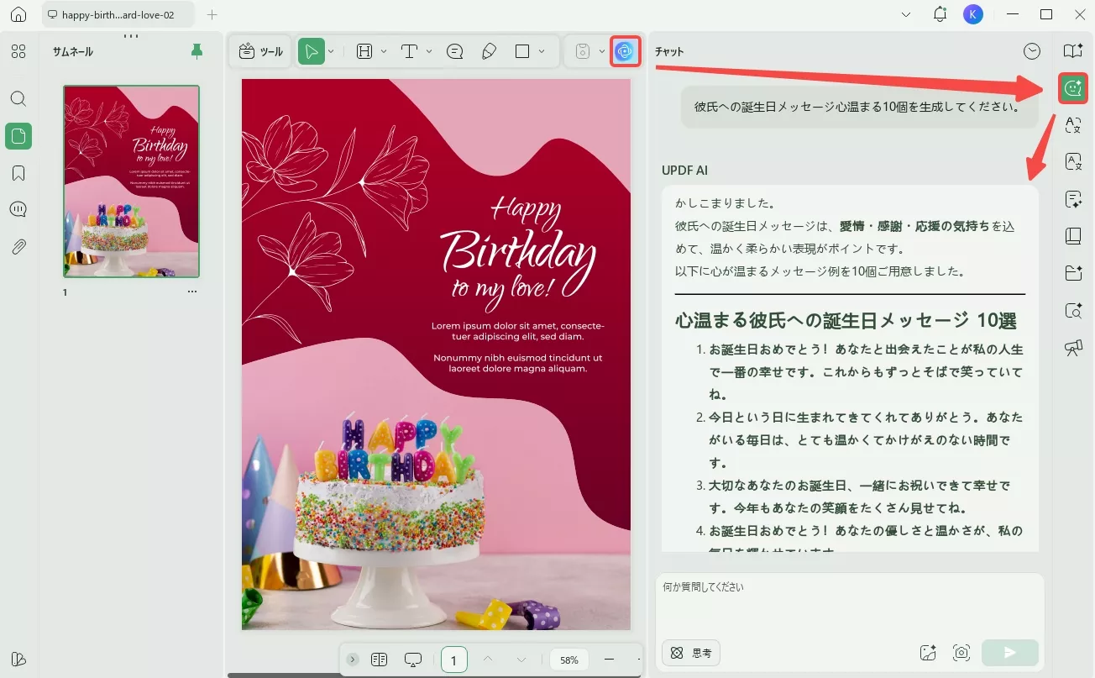
Task: Show the bookmarks panel
Action: pyautogui.click(x=18, y=173)
